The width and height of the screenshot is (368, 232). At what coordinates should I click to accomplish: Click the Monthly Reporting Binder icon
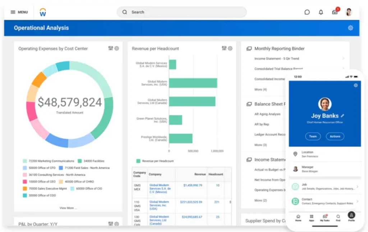249,48
